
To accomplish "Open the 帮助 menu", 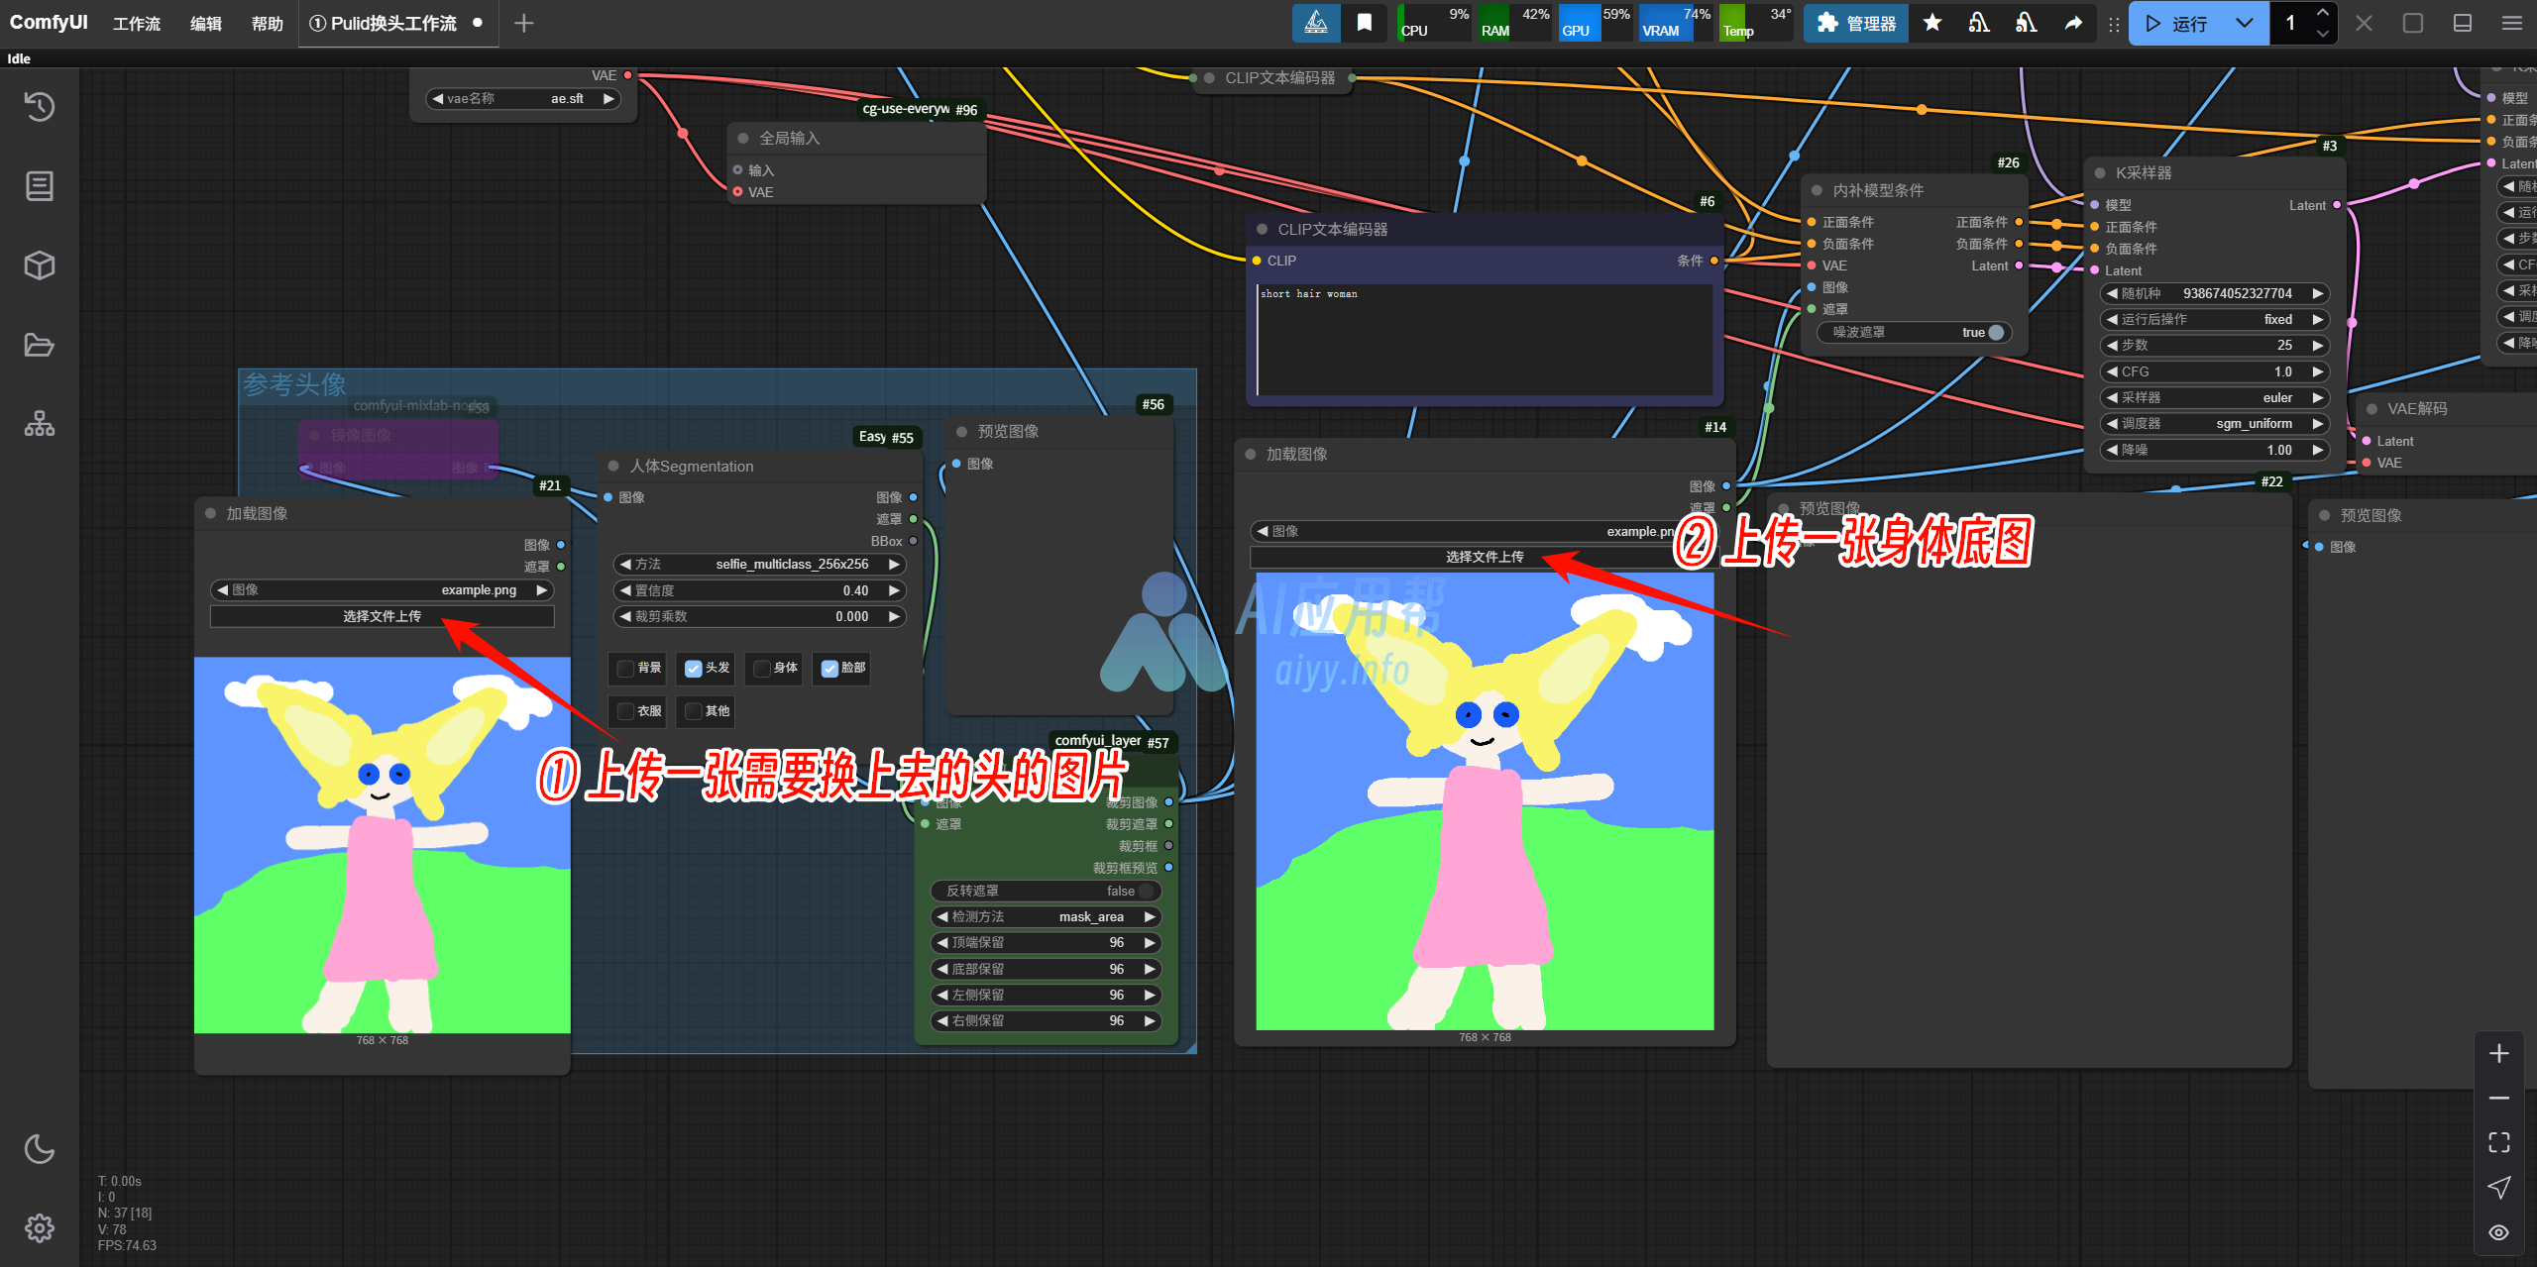I will (x=267, y=23).
